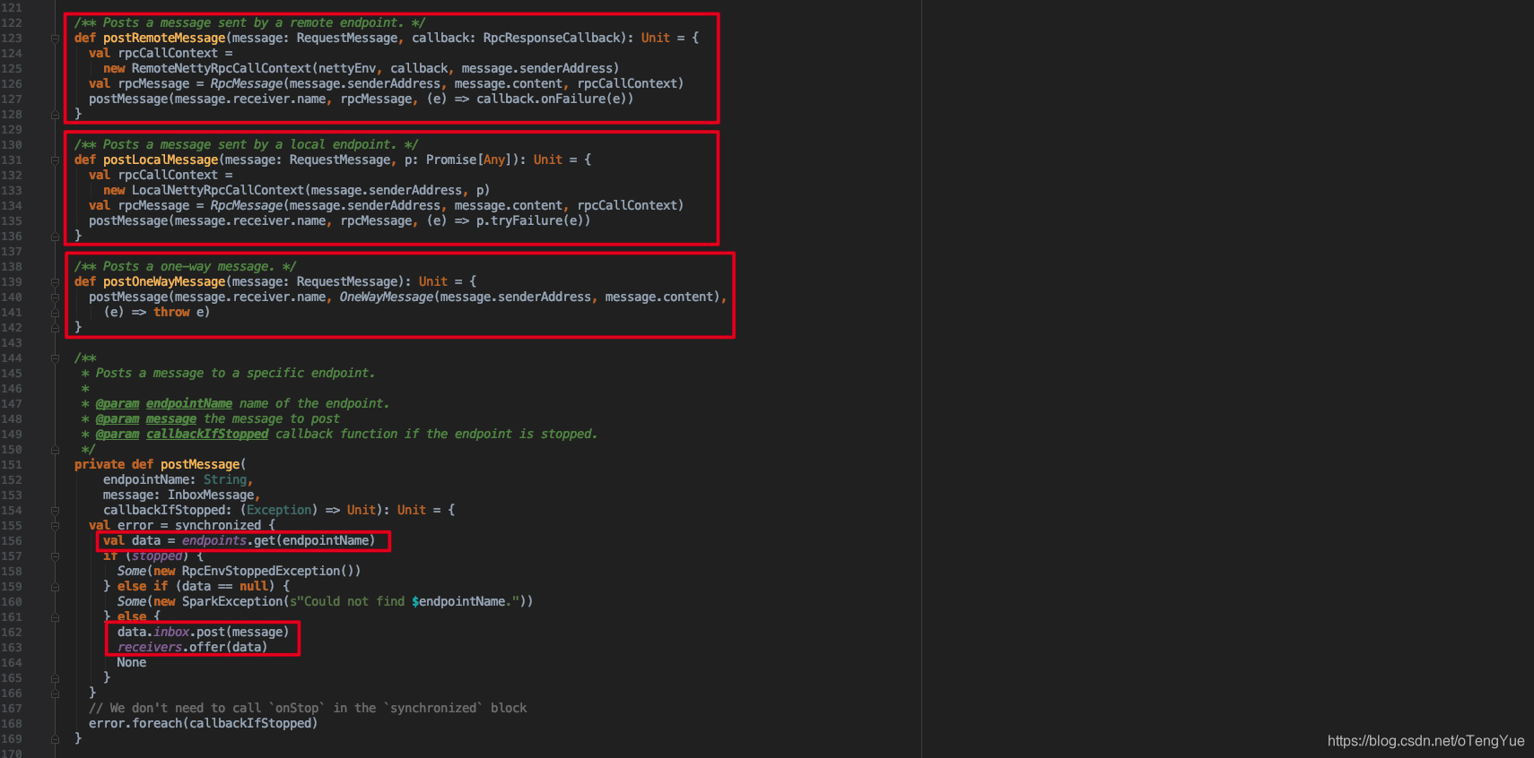
Task: Collapse the doc comment fold at line 144
Action: coord(55,358)
